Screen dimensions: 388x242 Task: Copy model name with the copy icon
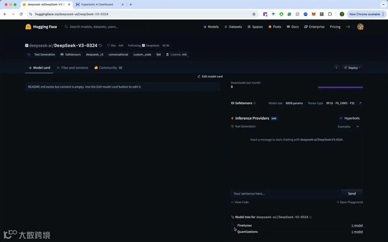(x=101, y=46)
